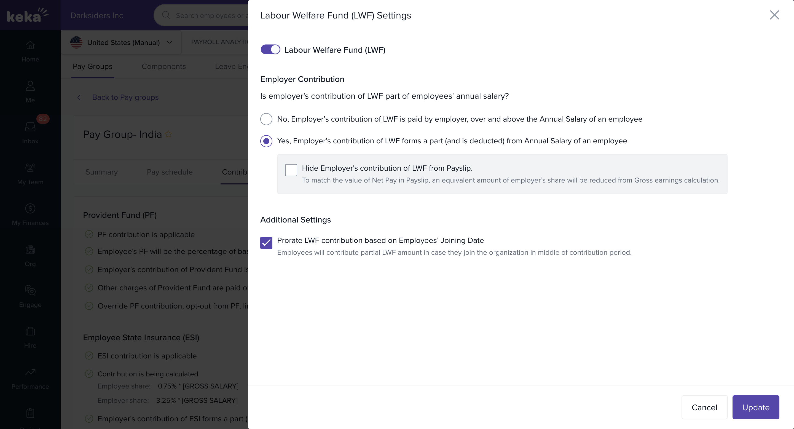Click the Back to Pay groups chevron
This screenshot has height=429, width=794.
coord(79,97)
